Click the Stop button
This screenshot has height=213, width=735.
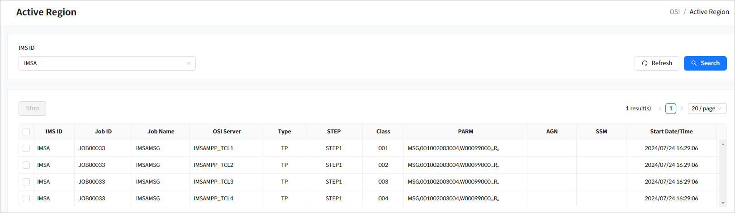(32, 109)
